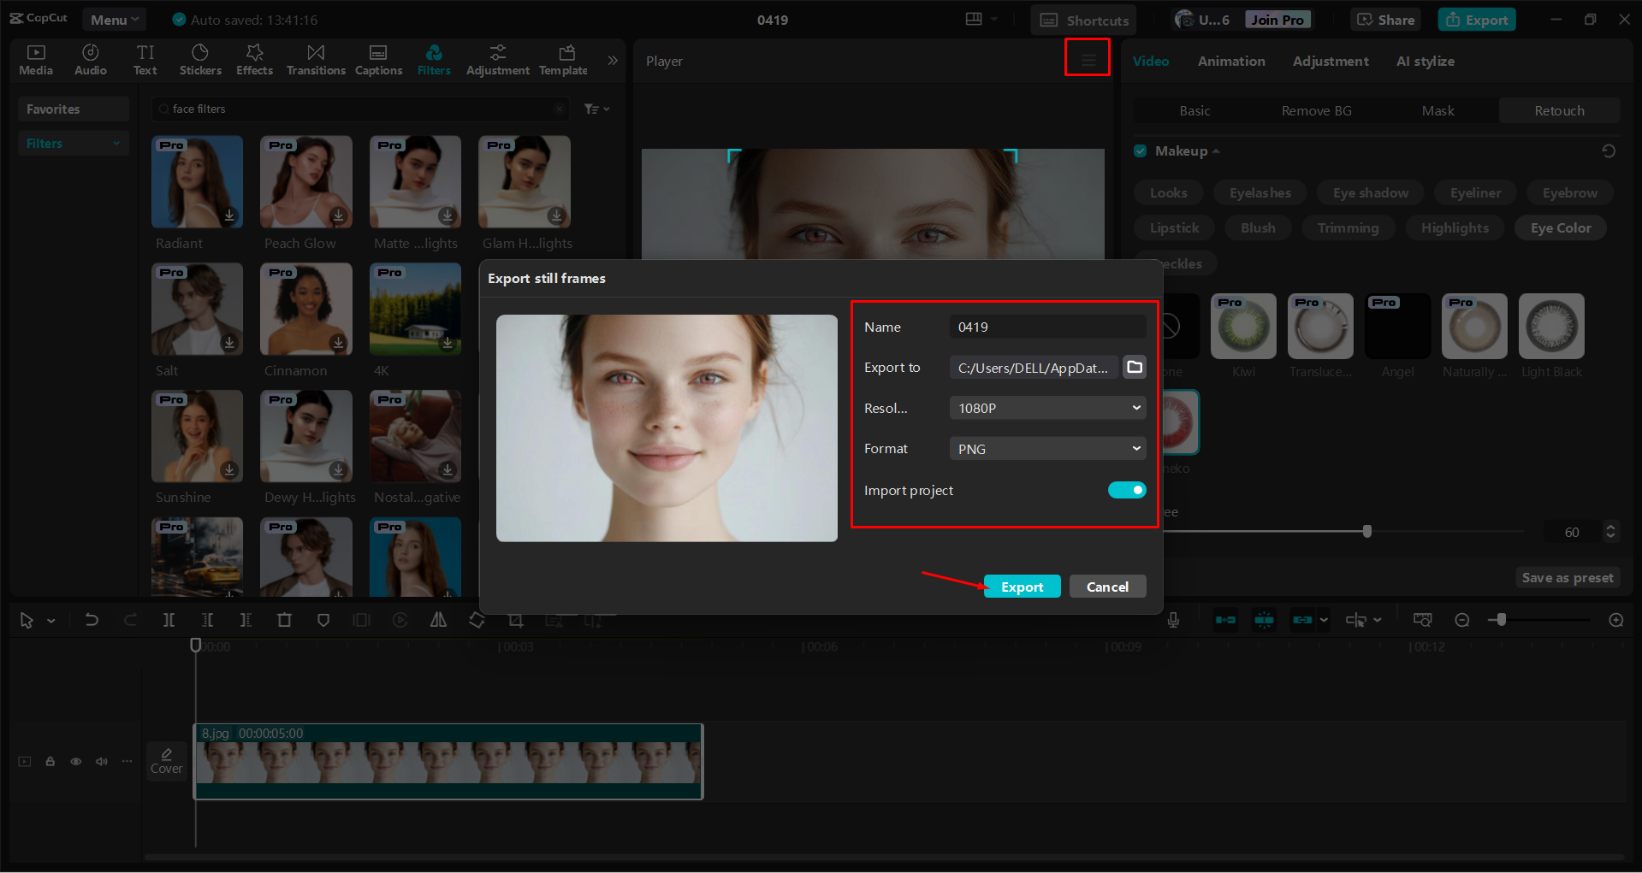Open the Stickers panel
1642x873 pixels.
tap(200, 60)
